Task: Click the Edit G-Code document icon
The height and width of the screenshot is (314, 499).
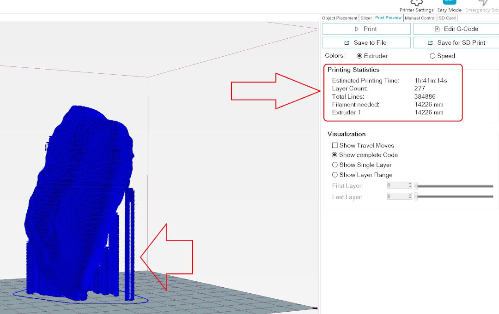Action: (437, 29)
